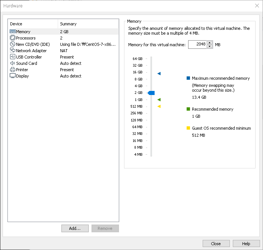
Task: Click the '256 MB' slider label
Action: coord(136,113)
